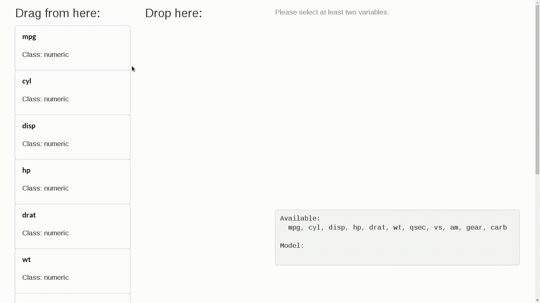540x303 pixels.
Task: Click the wt variable card
Action: tap(73, 271)
